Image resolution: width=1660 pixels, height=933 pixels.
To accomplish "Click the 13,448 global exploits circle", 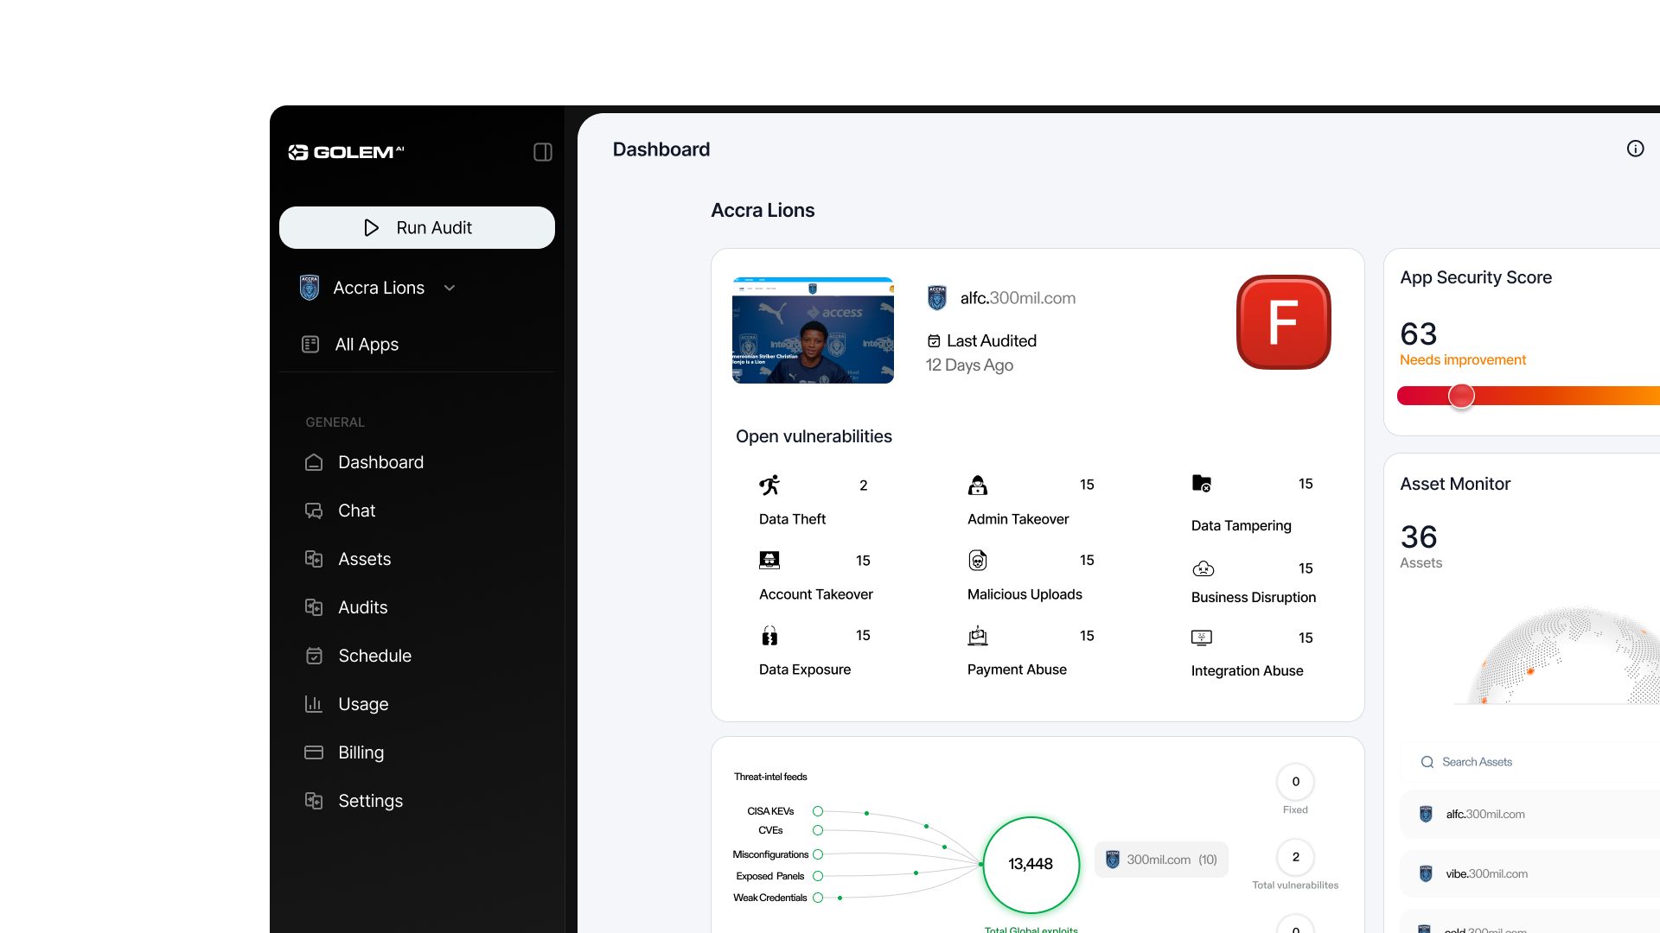I will coord(1031,864).
